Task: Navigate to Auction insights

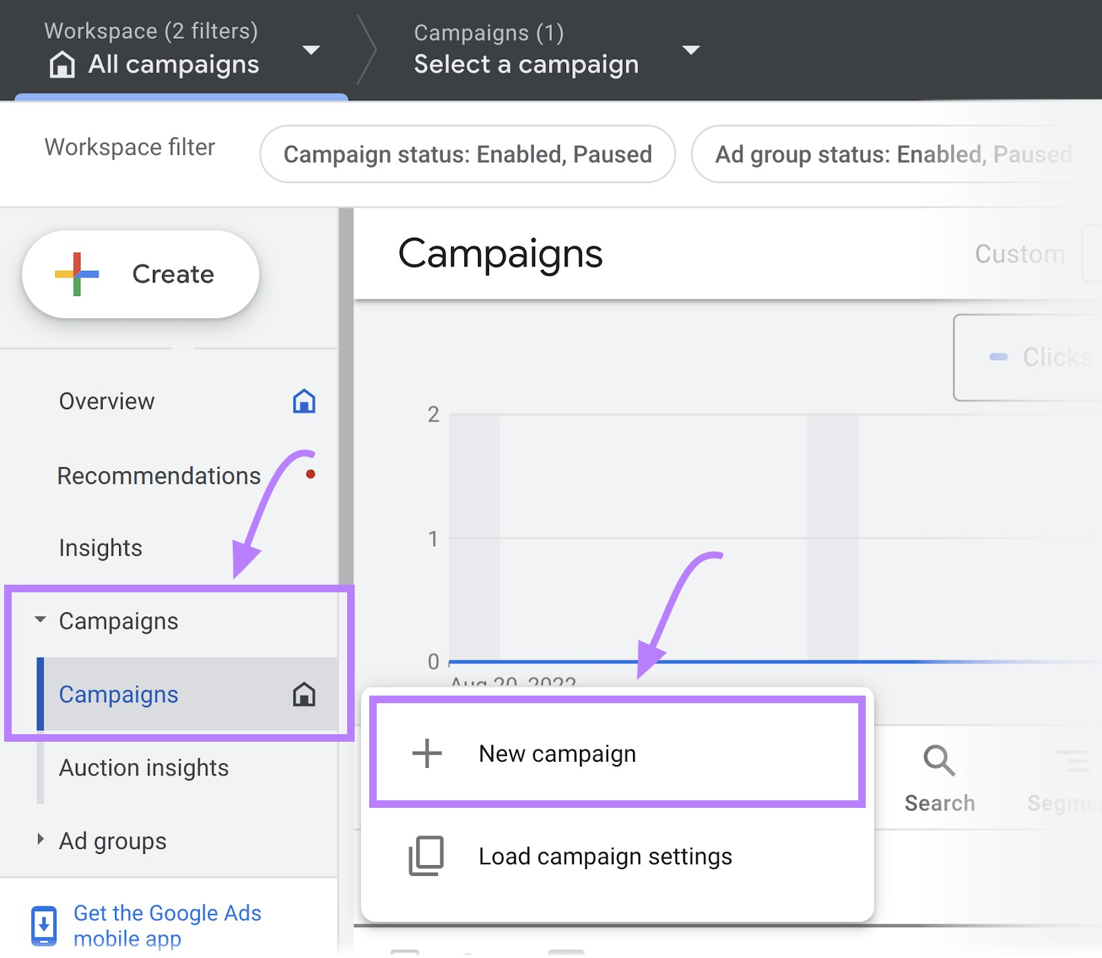Action: (143, 768)
